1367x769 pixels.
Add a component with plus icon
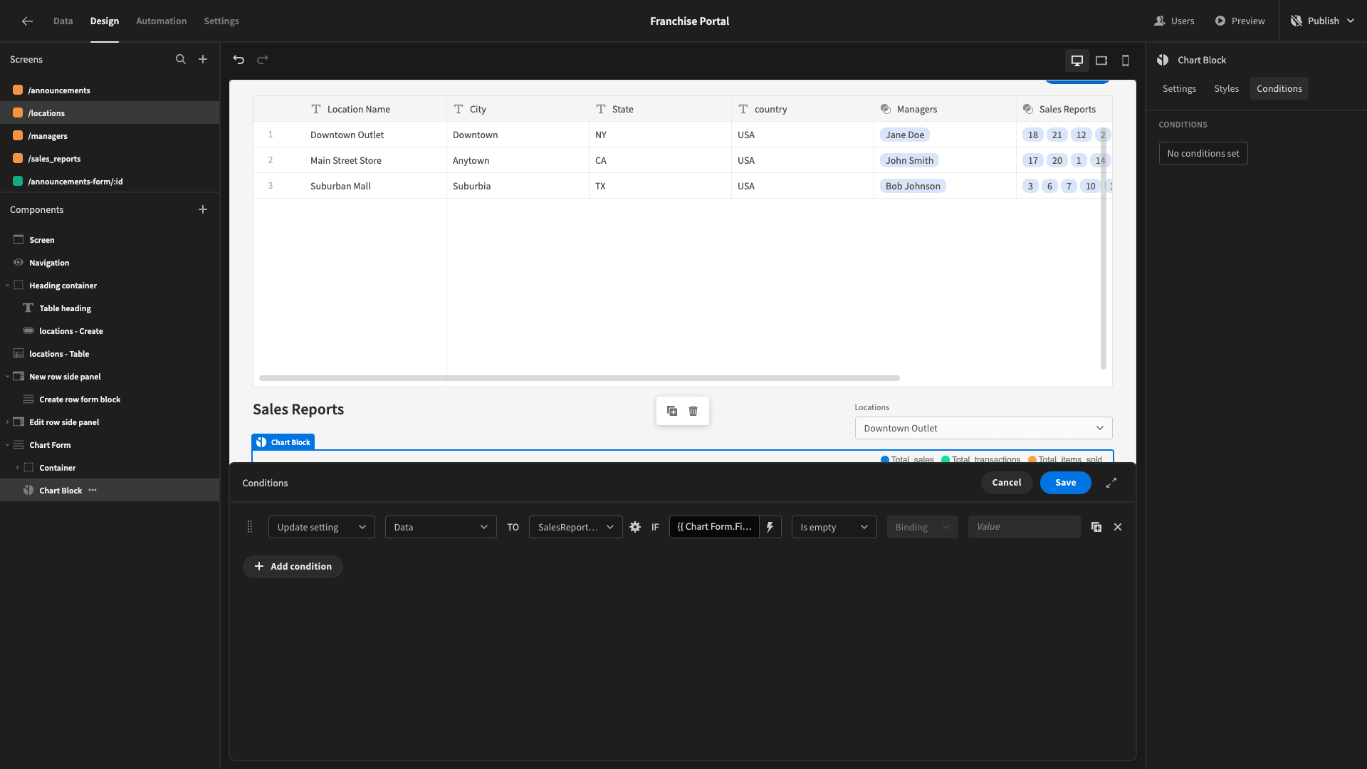click(x=203, y=209)
